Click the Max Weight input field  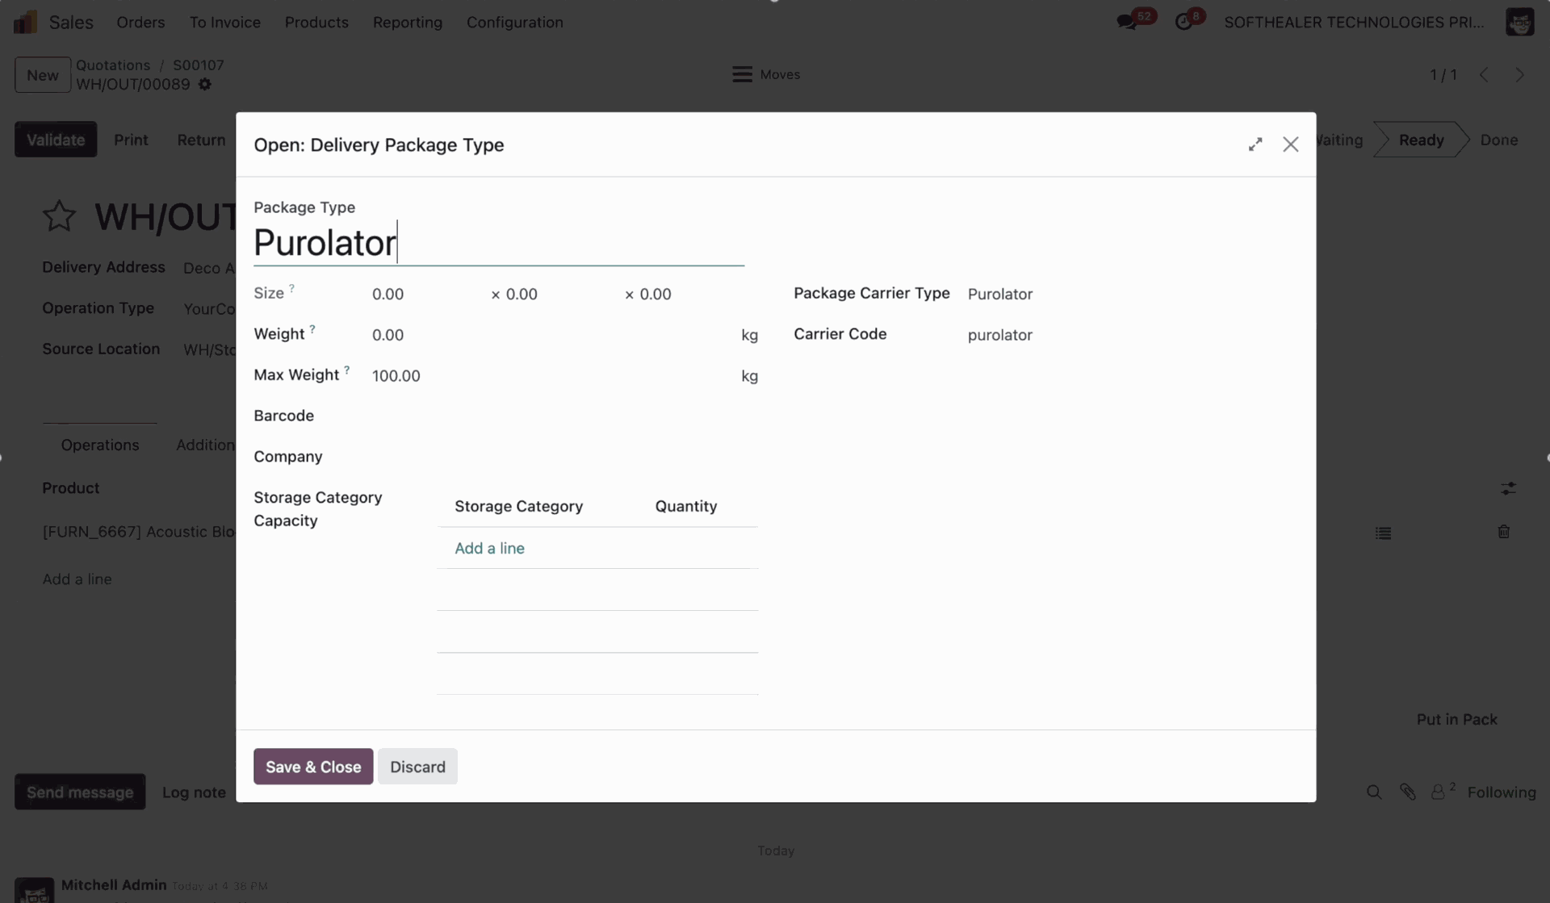pos(549,376)
